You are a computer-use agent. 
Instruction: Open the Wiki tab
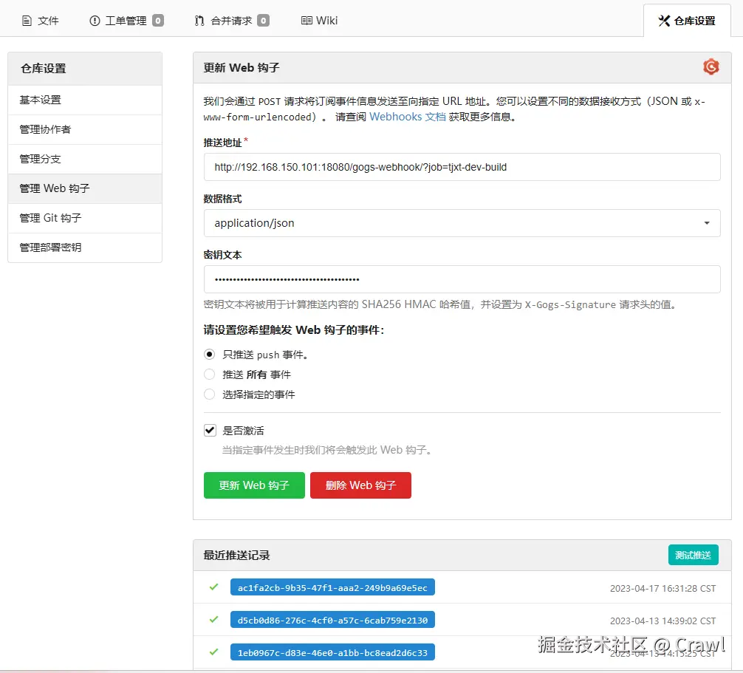[319, 21]
